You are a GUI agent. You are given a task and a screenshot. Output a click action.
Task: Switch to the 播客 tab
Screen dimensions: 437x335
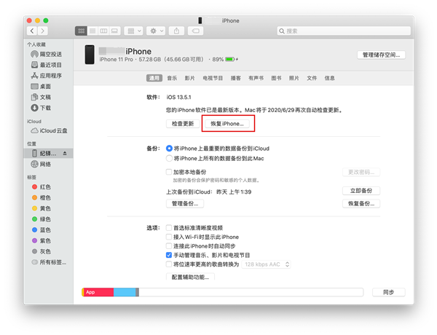(x=235, y=78)
